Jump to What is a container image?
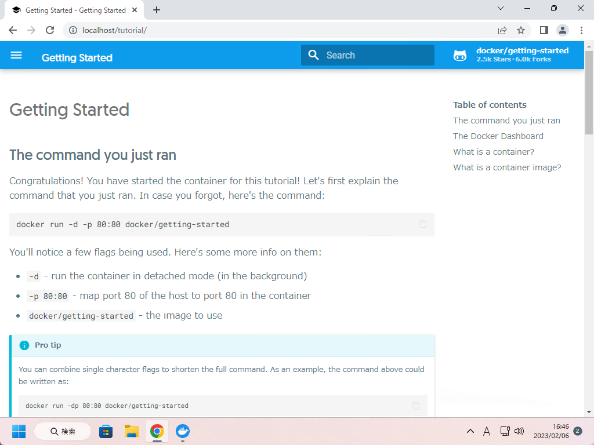This screenshot has height=445, width=594. (x=507, y=167)
